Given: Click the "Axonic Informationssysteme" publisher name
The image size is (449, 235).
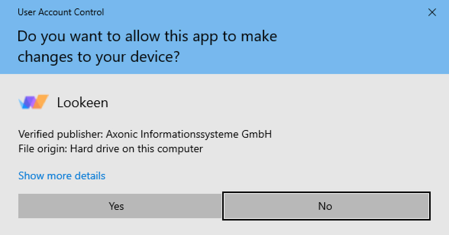Looking at the screenshot, I should pos(173,134).
